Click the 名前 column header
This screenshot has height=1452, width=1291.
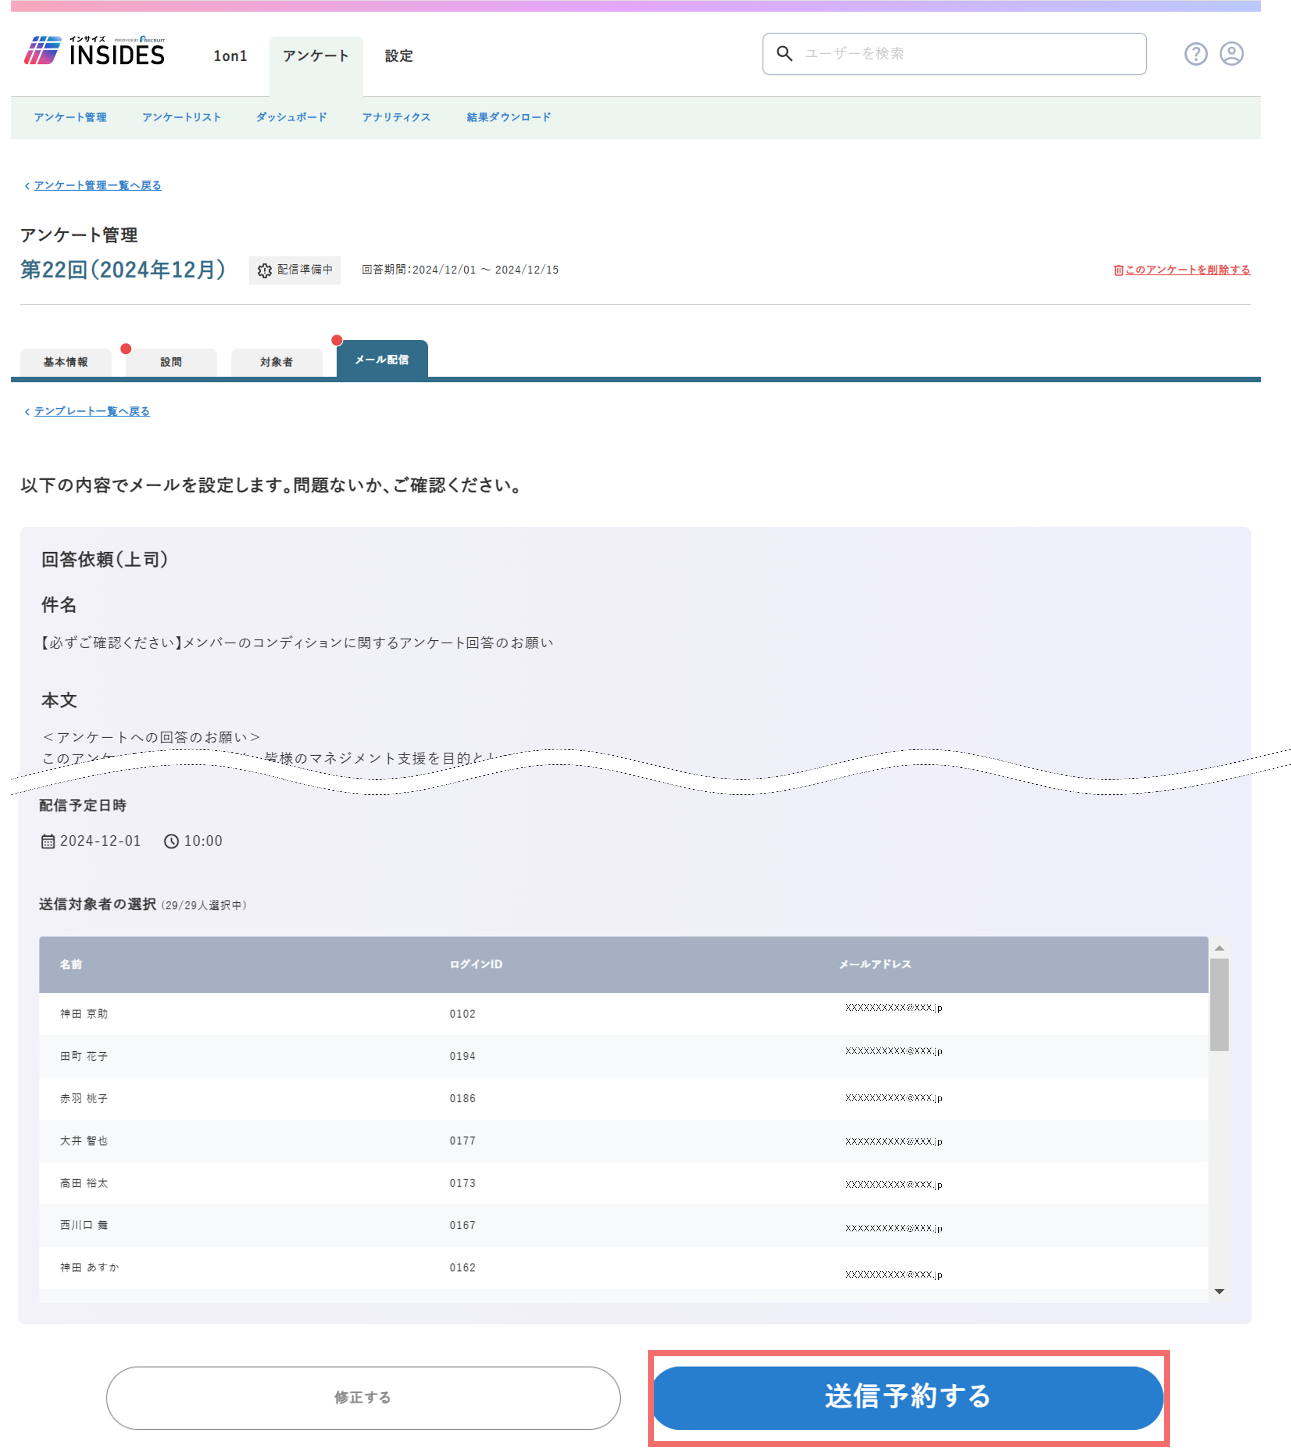(71, 965)
